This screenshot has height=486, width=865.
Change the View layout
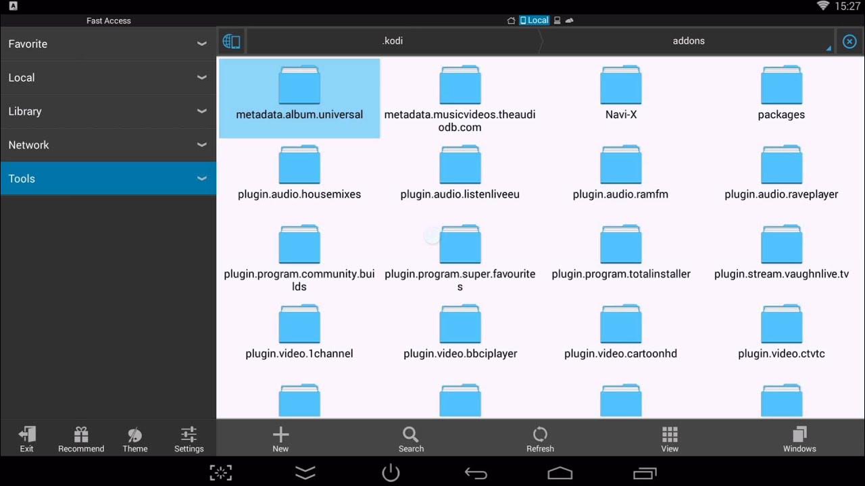(670, 439)
